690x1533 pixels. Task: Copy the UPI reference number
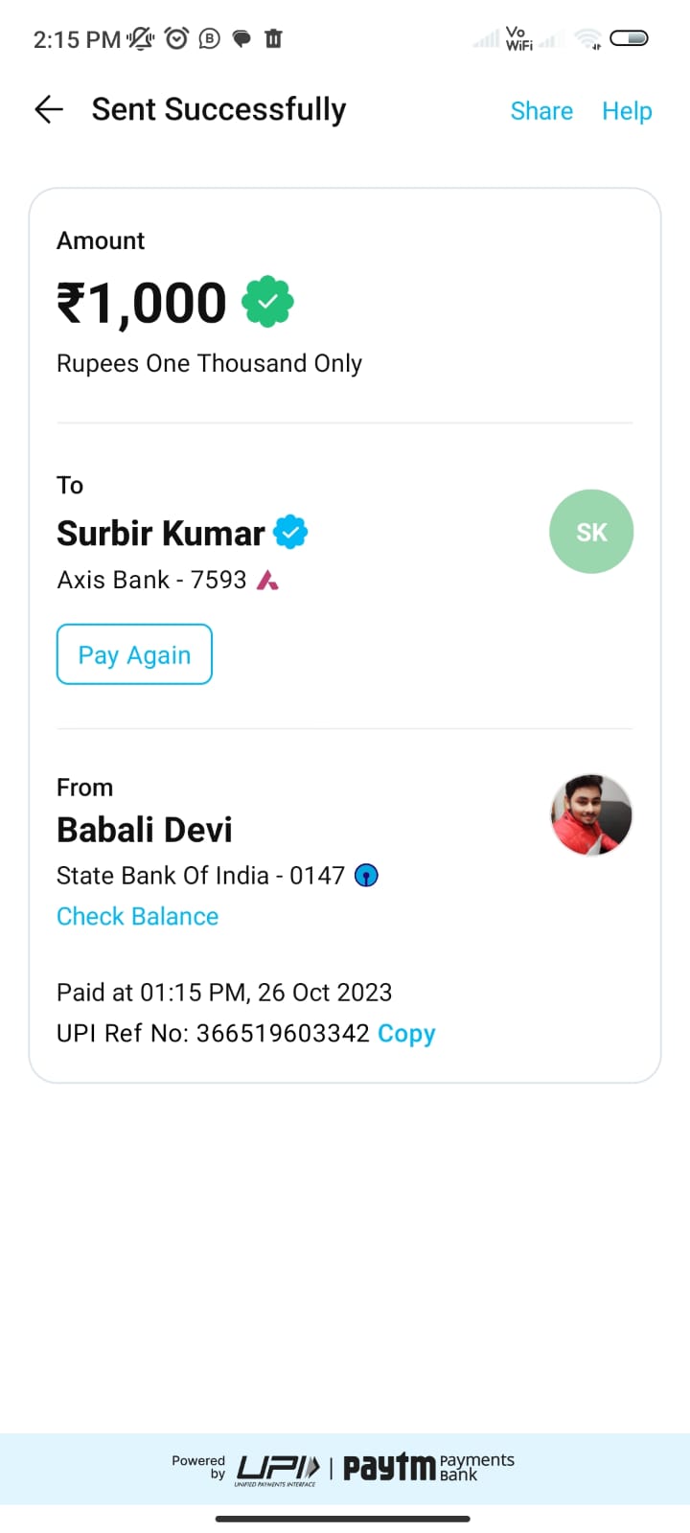tap(406, 1033)
